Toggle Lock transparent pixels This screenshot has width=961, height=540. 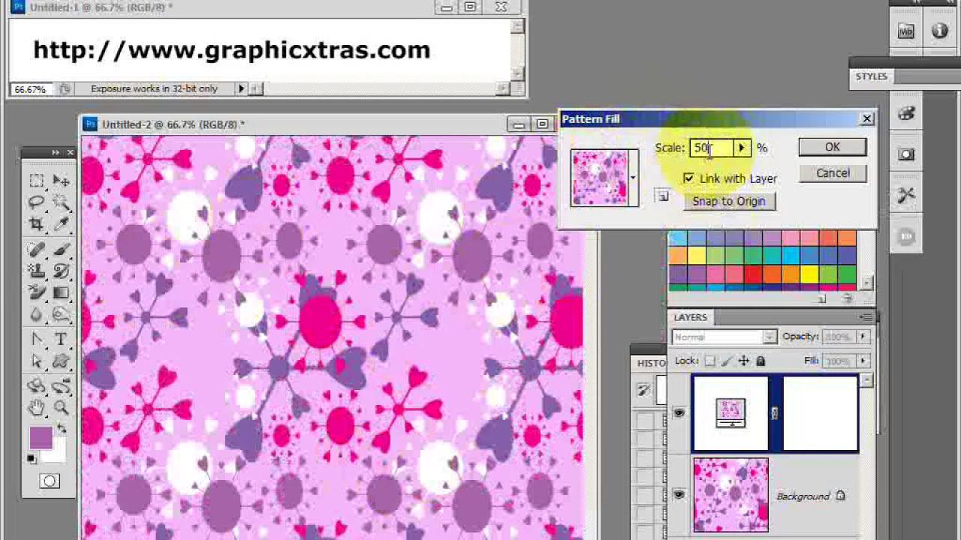click(709, 361)
